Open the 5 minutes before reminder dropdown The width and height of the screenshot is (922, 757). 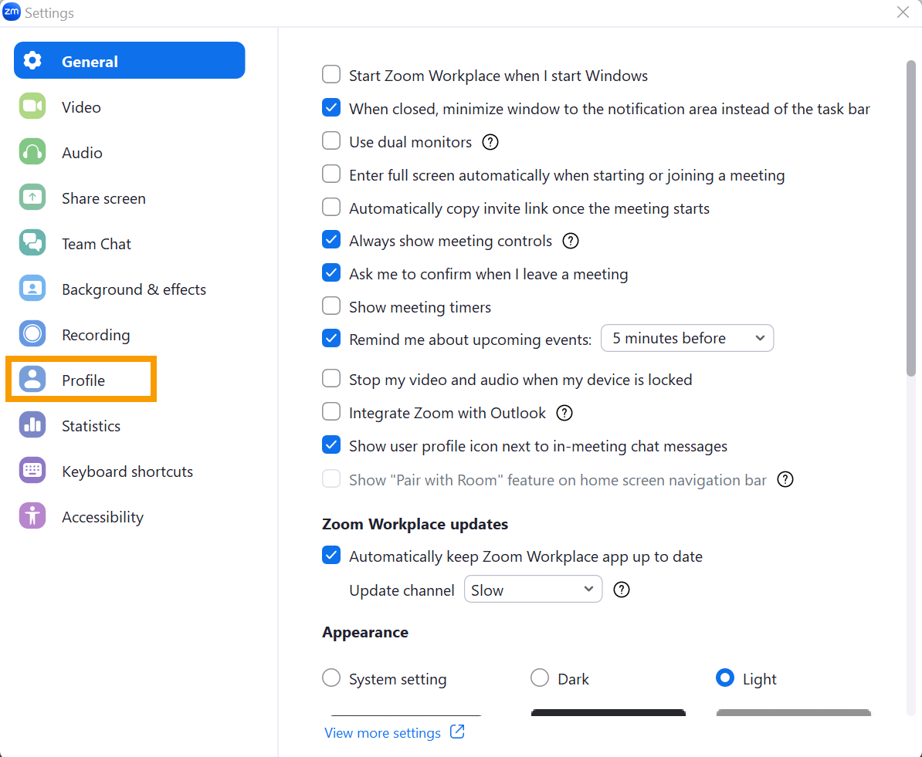click(687, 338)
